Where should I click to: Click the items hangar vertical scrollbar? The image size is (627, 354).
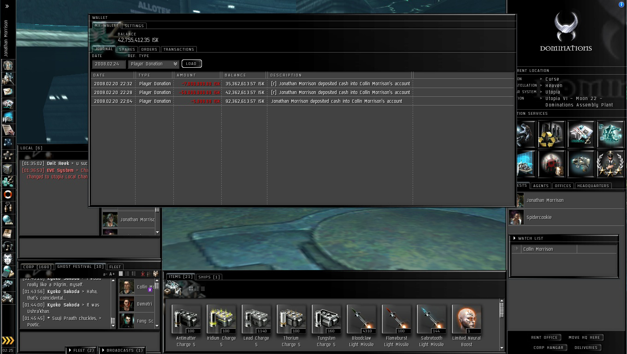coord(502,324)
